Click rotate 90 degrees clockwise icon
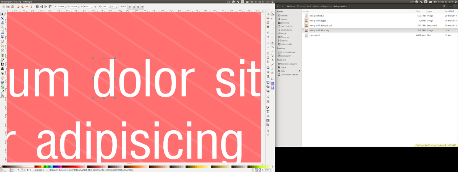Viewport: 458px width, 172px height. point(23,6)
